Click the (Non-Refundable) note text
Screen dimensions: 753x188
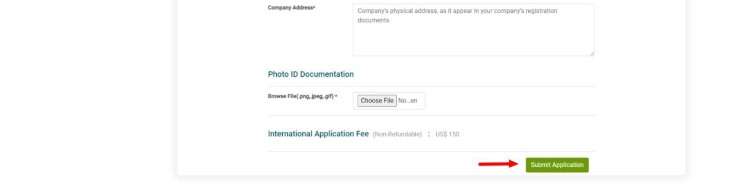coord(397,134)
